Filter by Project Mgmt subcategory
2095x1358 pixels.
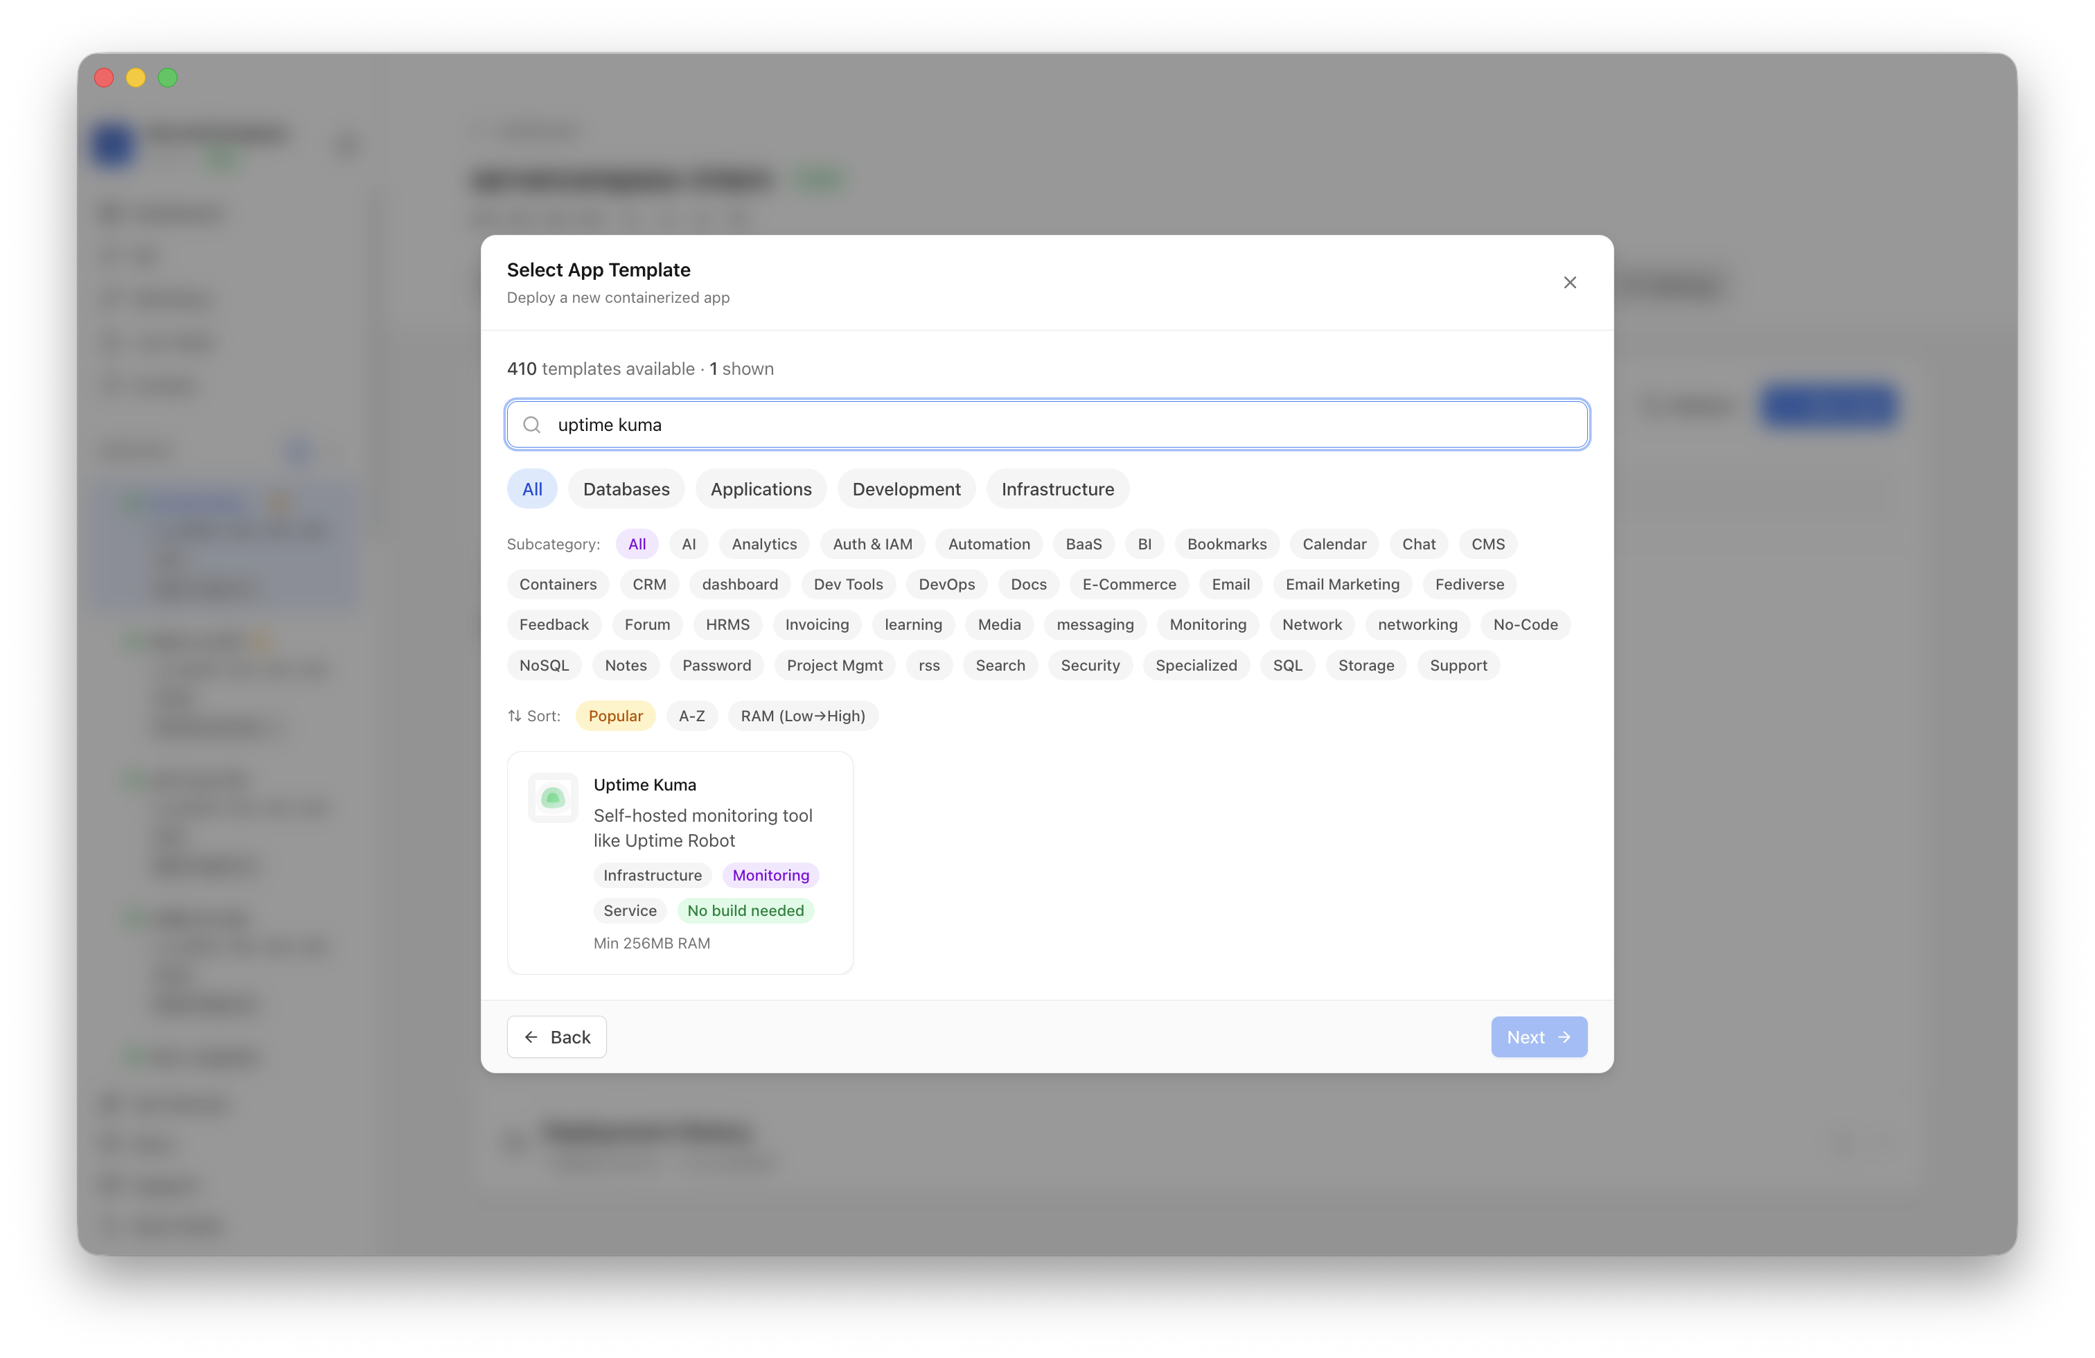pyautogui.click(x=835, y=665)
